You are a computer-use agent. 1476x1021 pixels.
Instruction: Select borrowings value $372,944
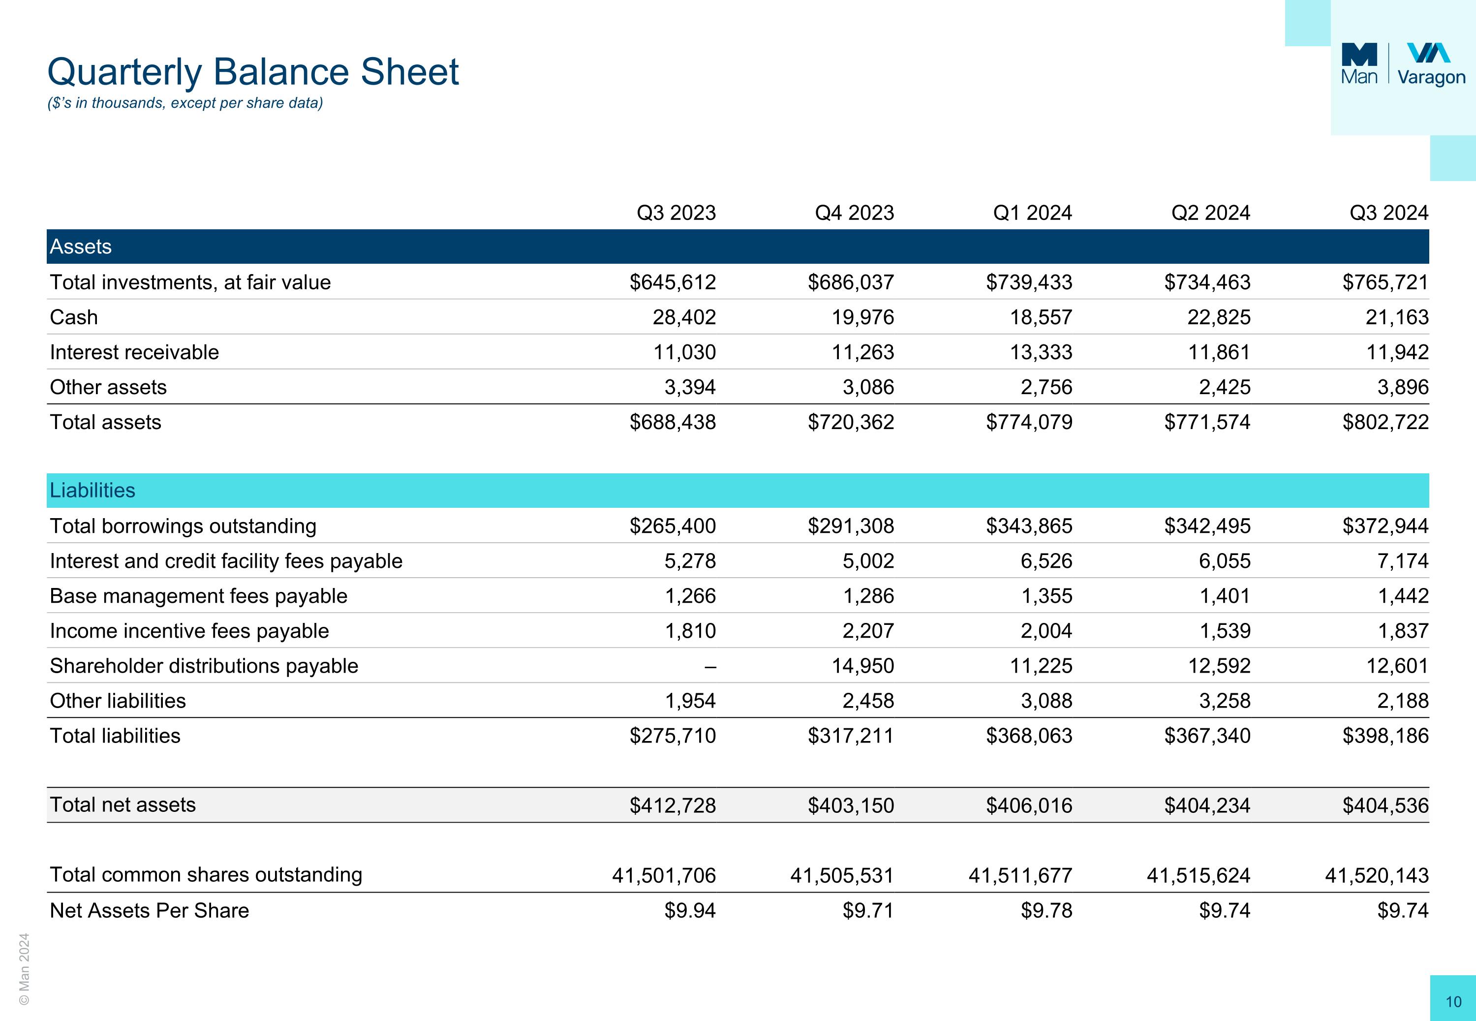(1386, 526)
